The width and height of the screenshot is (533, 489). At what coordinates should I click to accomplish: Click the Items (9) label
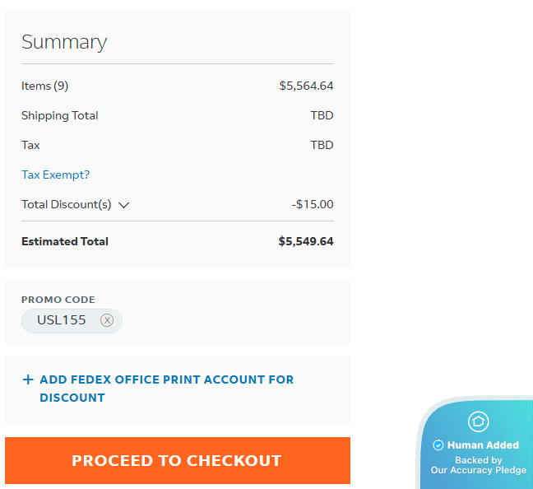[44, 86]
